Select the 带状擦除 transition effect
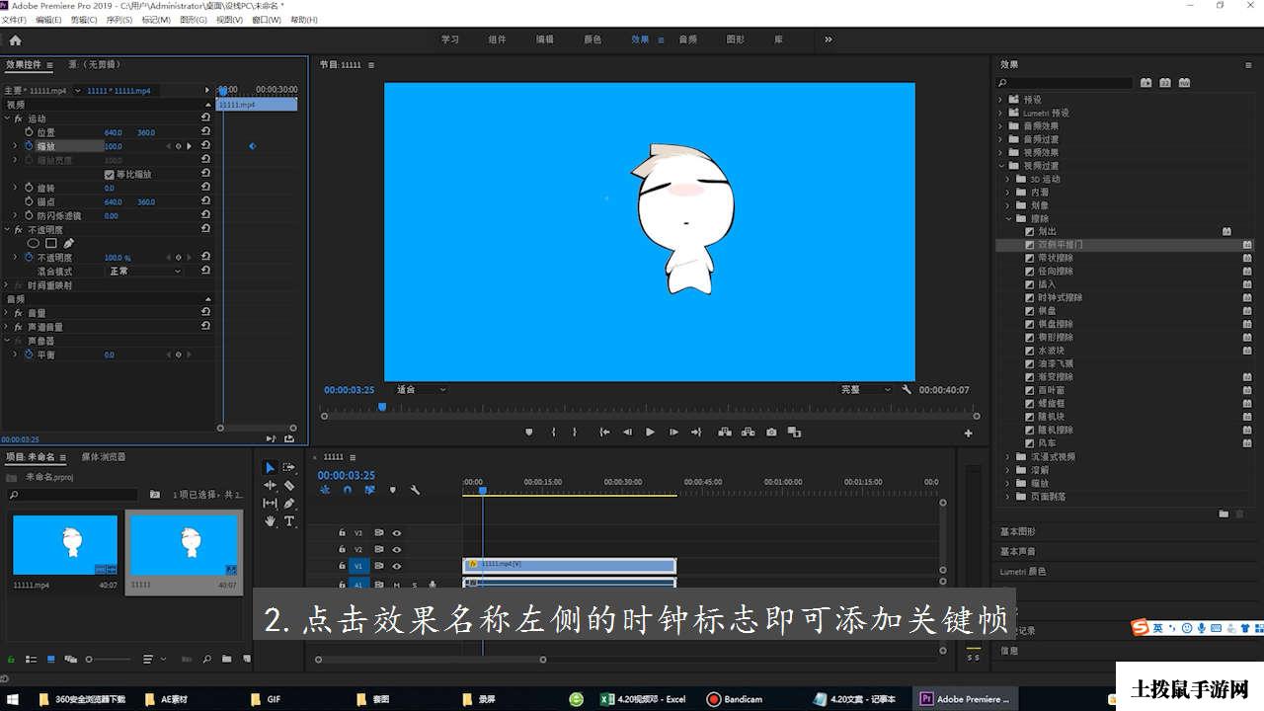This screenshot has width=1264, height=711. (1056, 258)
